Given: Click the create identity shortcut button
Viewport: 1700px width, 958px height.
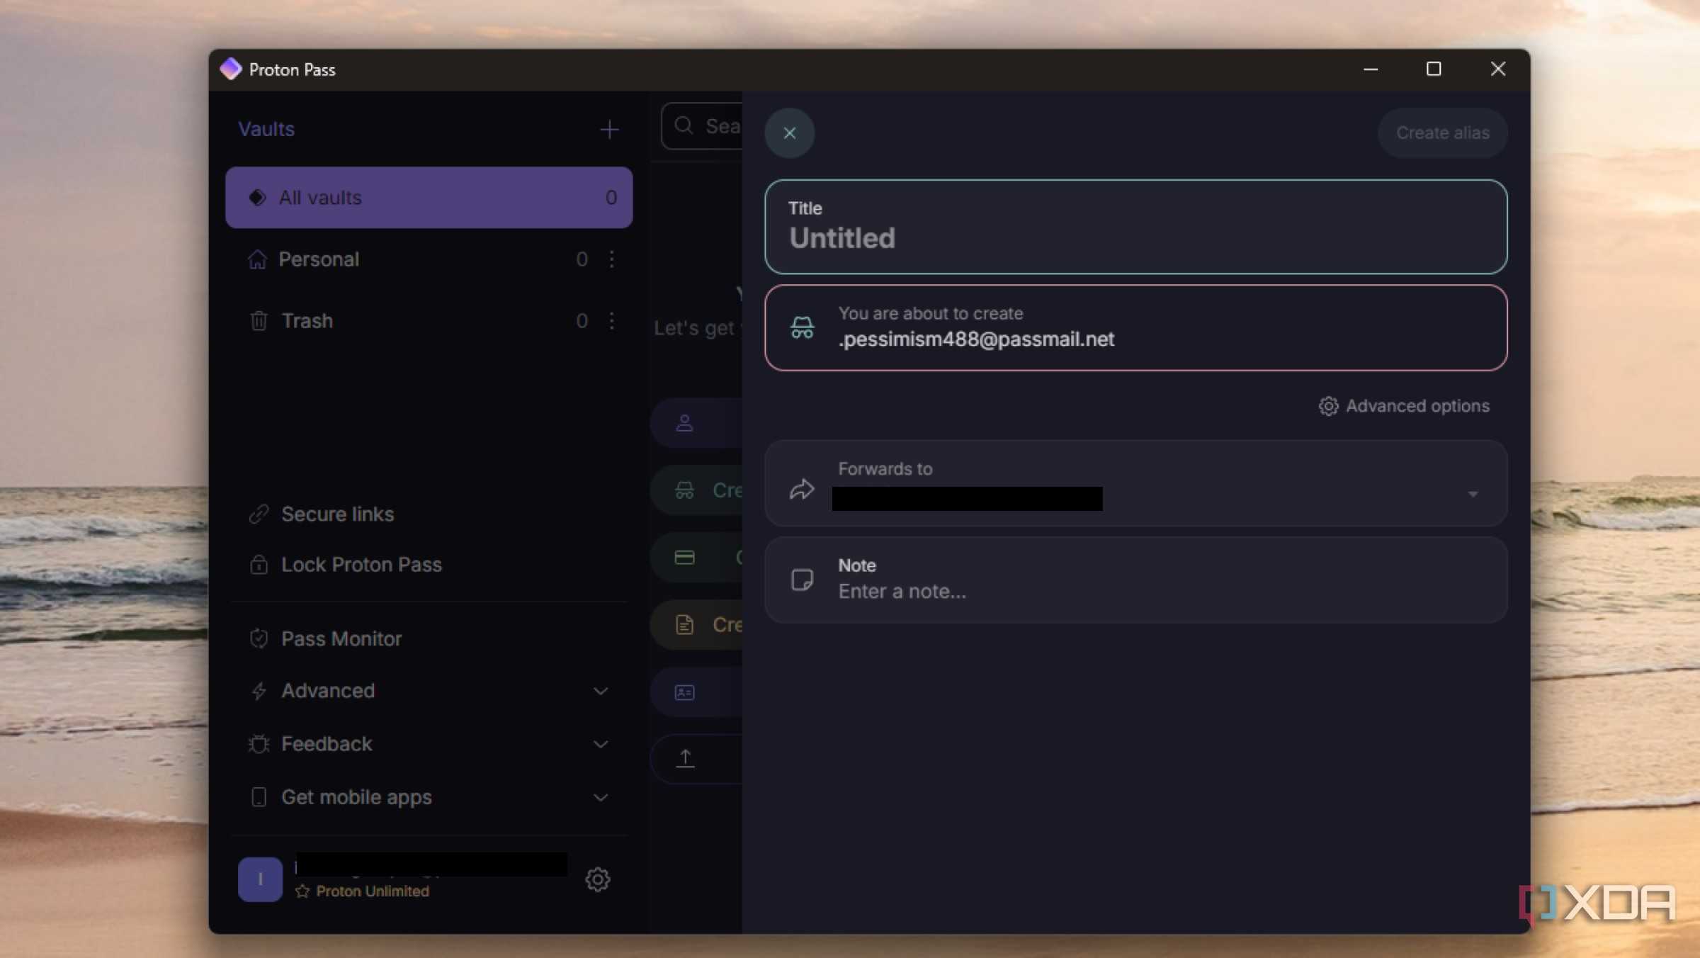Looking at the screenshot, I should 696,692.
